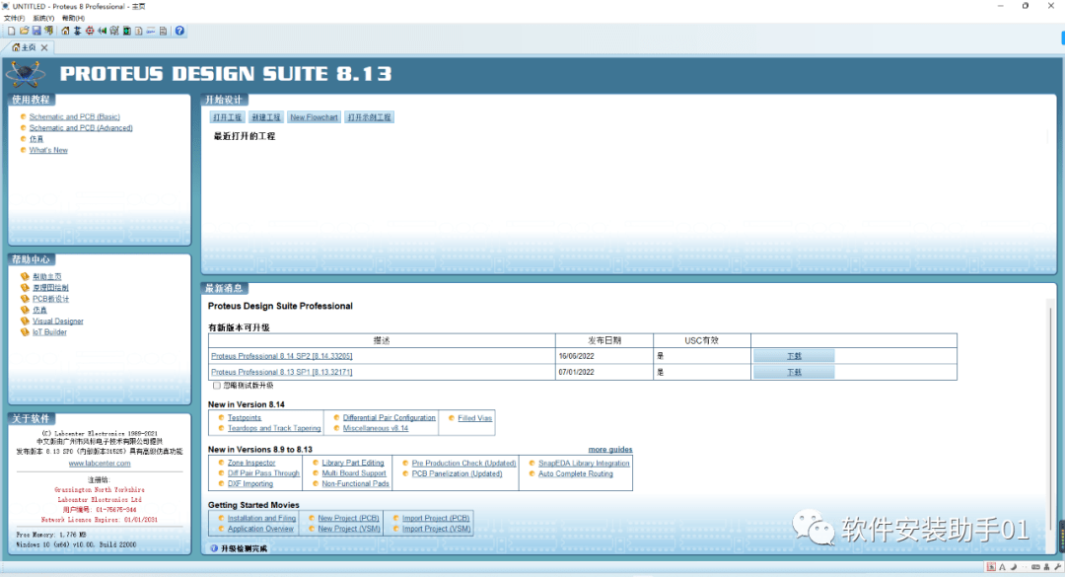Screen dimensions: 1065x577
Task: Click the IME user/skin figure icon
Action: (1046, 567)
